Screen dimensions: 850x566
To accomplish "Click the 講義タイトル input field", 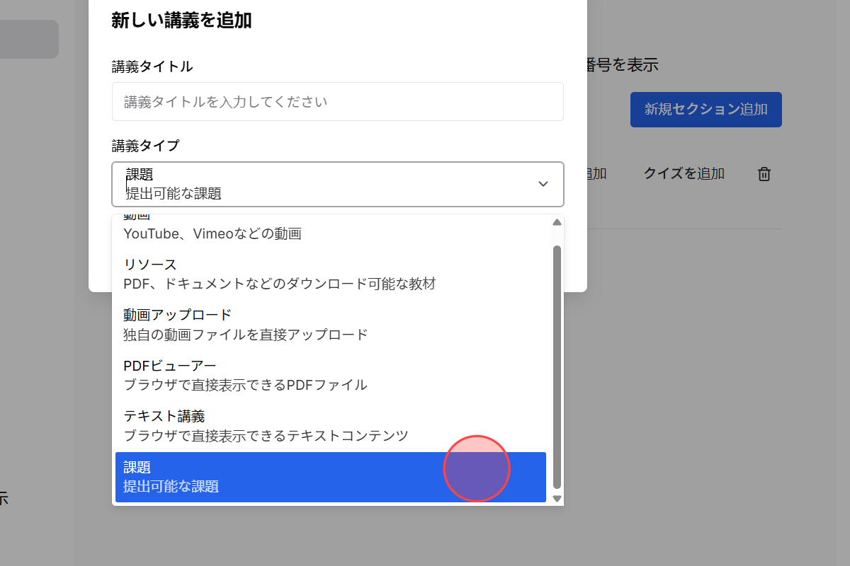I will tap(338, 101).
